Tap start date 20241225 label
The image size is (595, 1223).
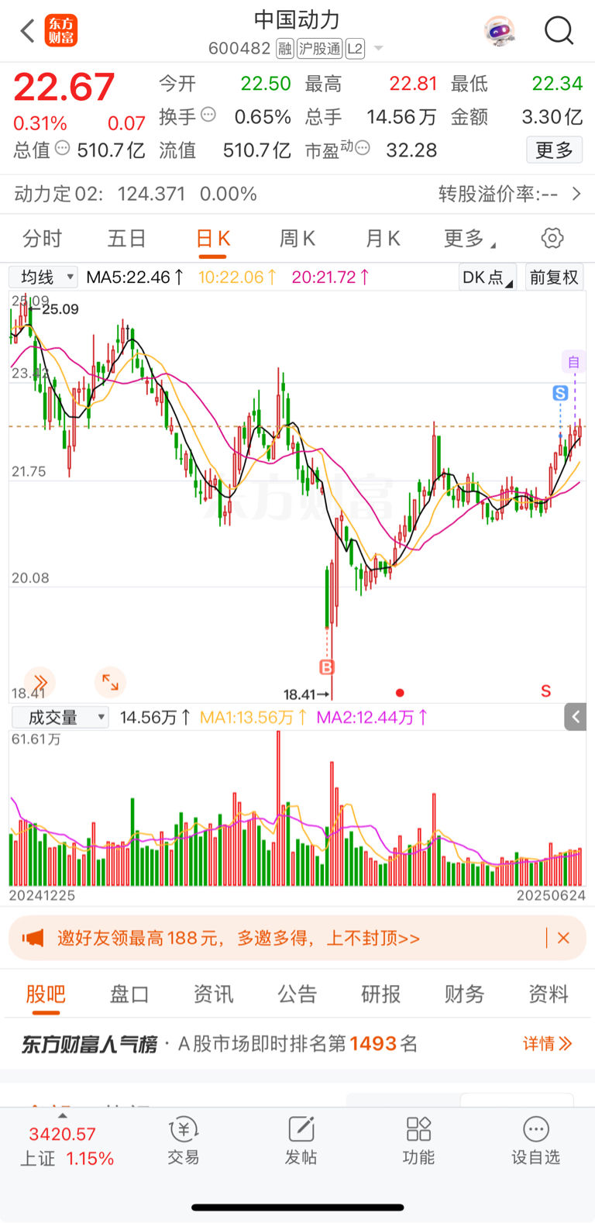pyautogui.click(x=42, y=895)
